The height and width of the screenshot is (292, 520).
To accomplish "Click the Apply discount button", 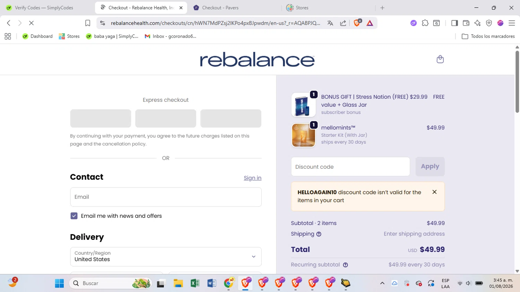I will tap(430, 167).
